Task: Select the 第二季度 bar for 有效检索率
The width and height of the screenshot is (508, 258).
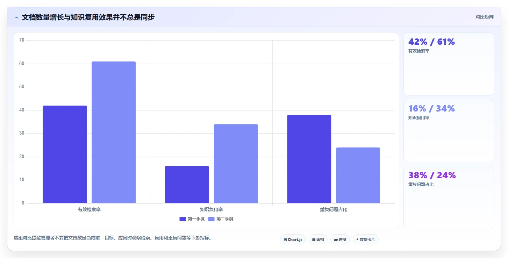Action: tap(114, 132)
